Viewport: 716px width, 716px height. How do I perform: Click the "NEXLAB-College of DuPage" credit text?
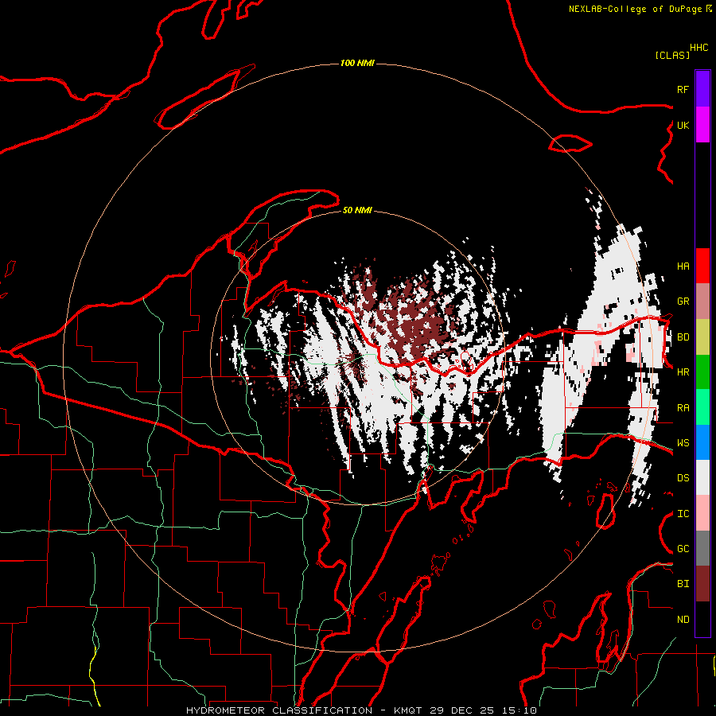tap(635, 9)
